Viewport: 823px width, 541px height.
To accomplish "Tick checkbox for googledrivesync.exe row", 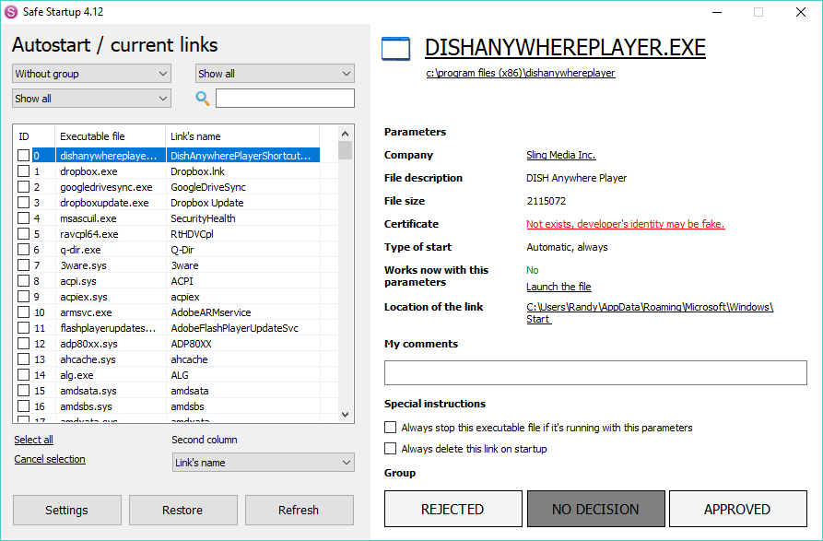I will click(x=24, y=187).
